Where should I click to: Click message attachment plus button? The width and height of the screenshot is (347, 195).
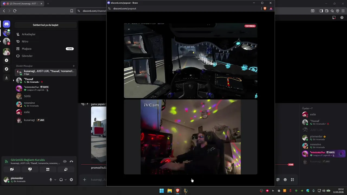coord(85,180)
